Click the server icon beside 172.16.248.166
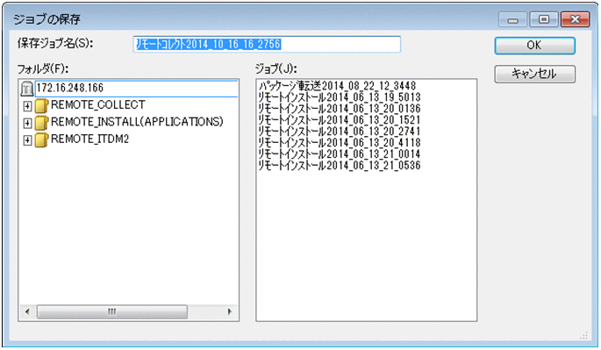Viewport: 601px width, 350px height. (x=27, y=89)
